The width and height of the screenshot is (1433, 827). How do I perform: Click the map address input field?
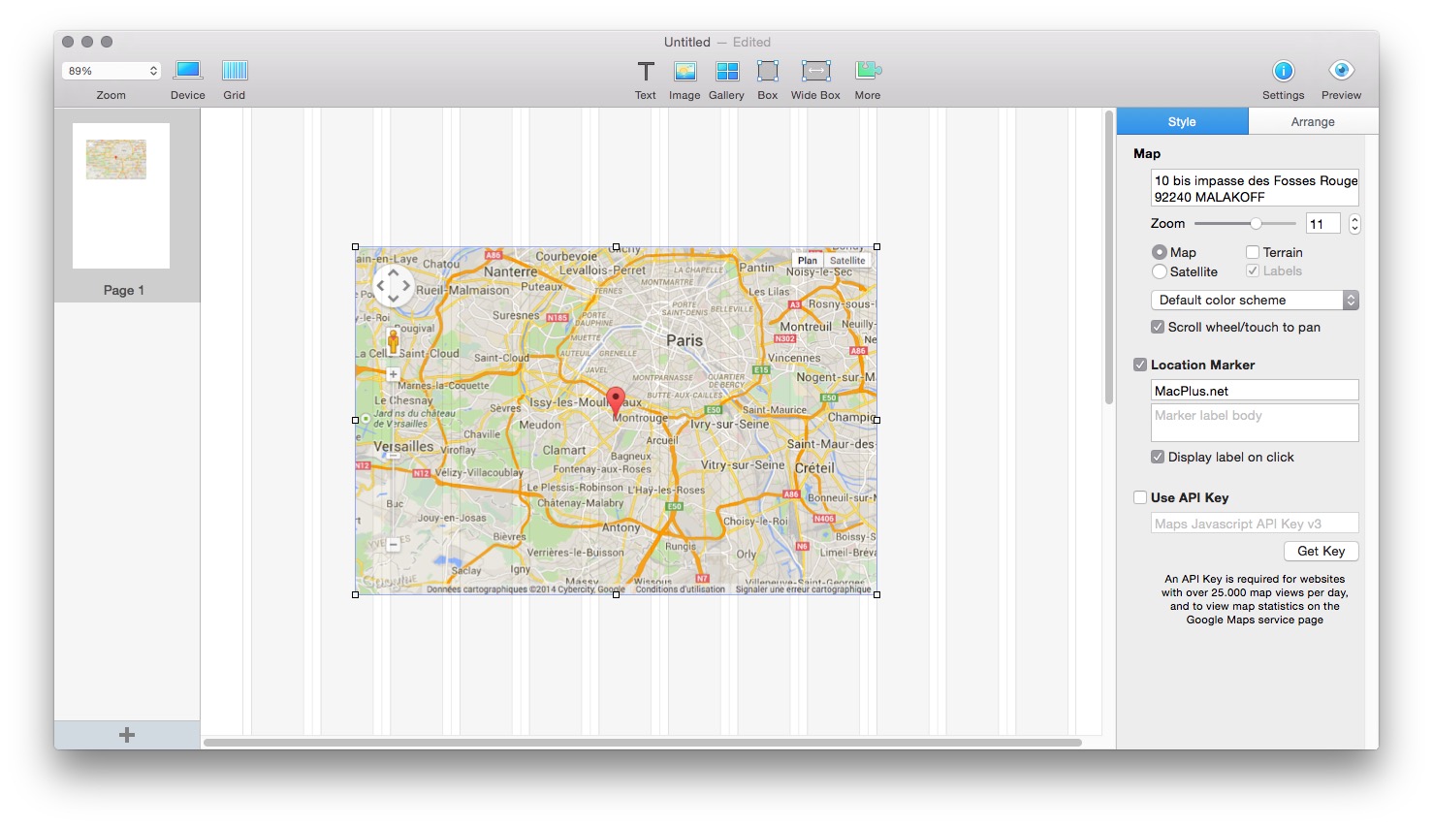(1255, 188)
